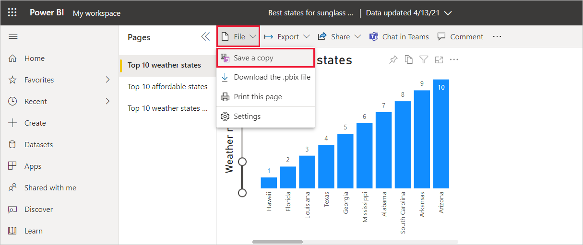Open the filter icon on visual

pyautogui.click(x=424, y=59)
